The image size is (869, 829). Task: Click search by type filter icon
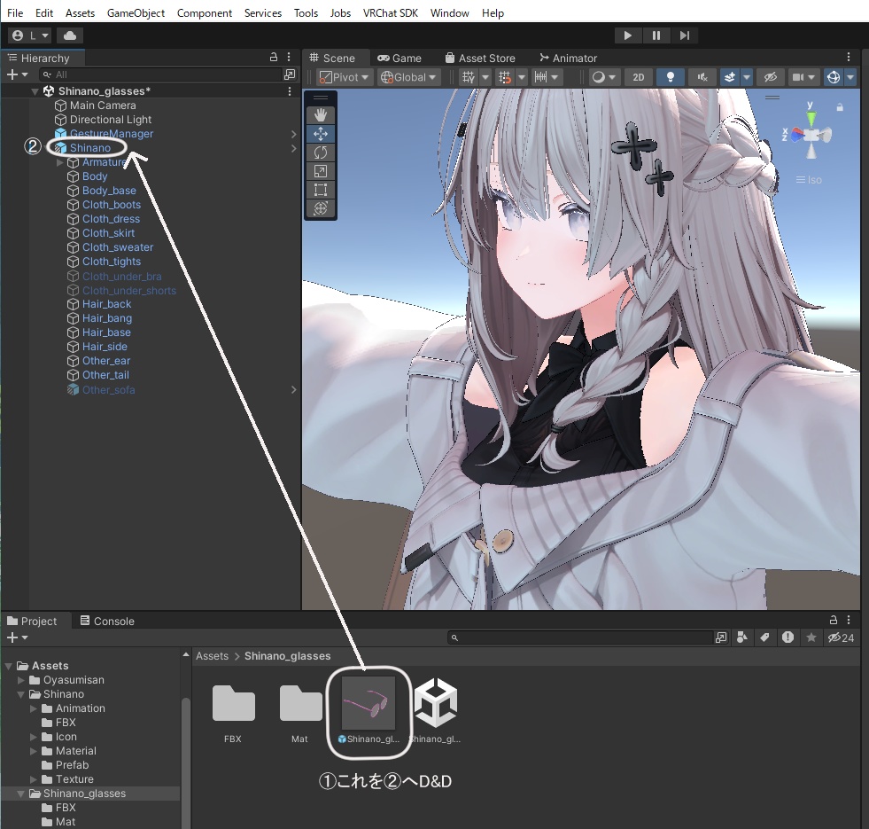742,637
